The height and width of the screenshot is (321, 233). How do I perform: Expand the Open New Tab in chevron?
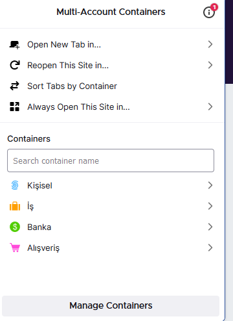coord(210,44)
